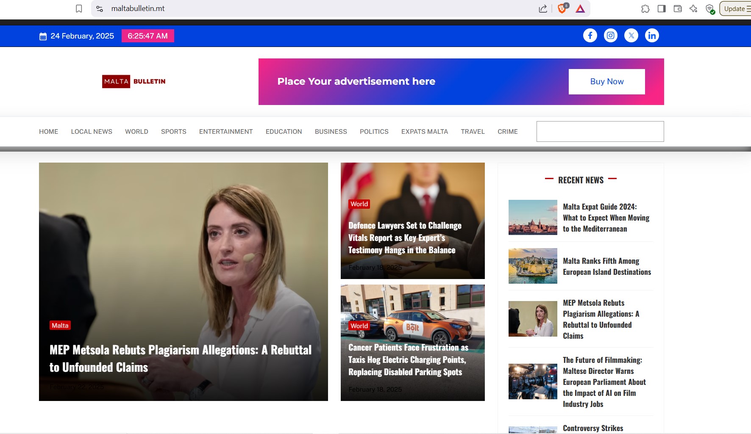Open the Instagram social icon

pos(610,36)
